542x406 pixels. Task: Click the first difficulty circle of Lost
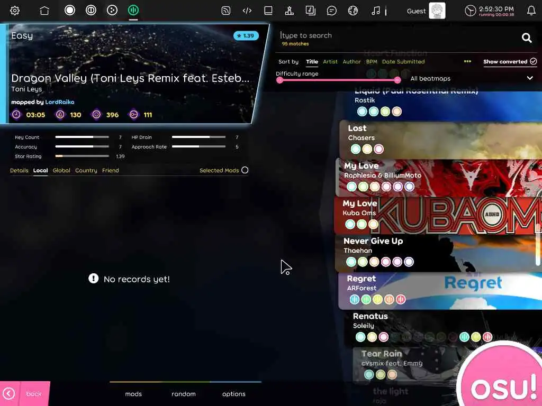pos(355,149)
